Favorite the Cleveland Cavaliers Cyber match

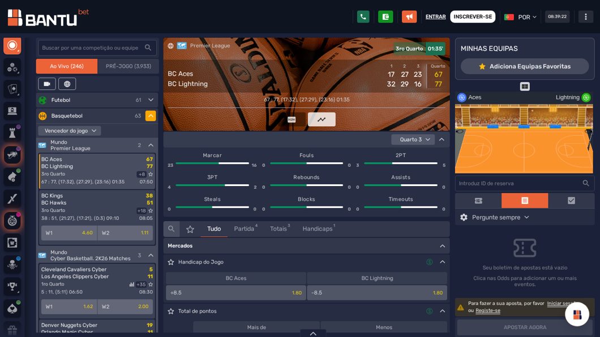coord(151,284)
